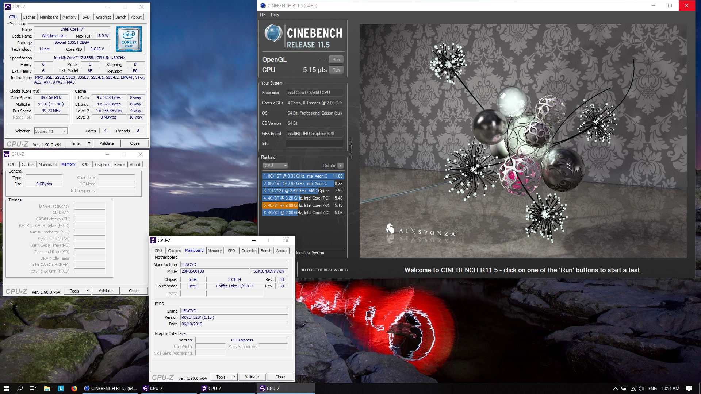
Task: Switch to Cinebench R11.5 taskbar button
Action: coord(111,389)
